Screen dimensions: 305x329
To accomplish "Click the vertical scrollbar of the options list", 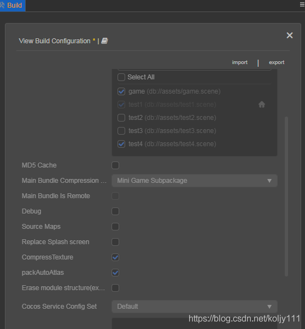I will point(286,197).
